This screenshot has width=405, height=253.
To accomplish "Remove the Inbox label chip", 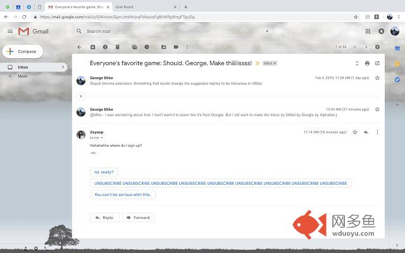I will click(275, 63).
